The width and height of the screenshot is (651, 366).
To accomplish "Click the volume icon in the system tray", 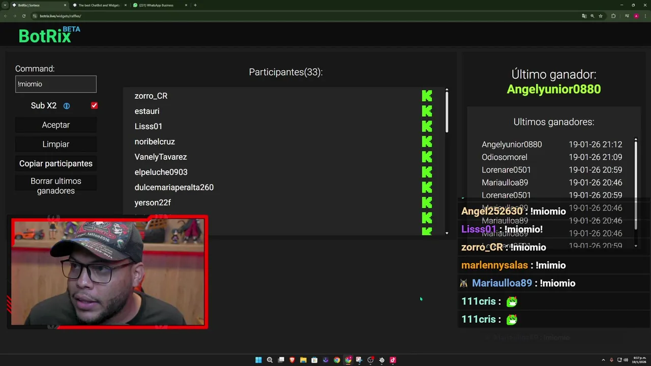I will tap(626, 360).
